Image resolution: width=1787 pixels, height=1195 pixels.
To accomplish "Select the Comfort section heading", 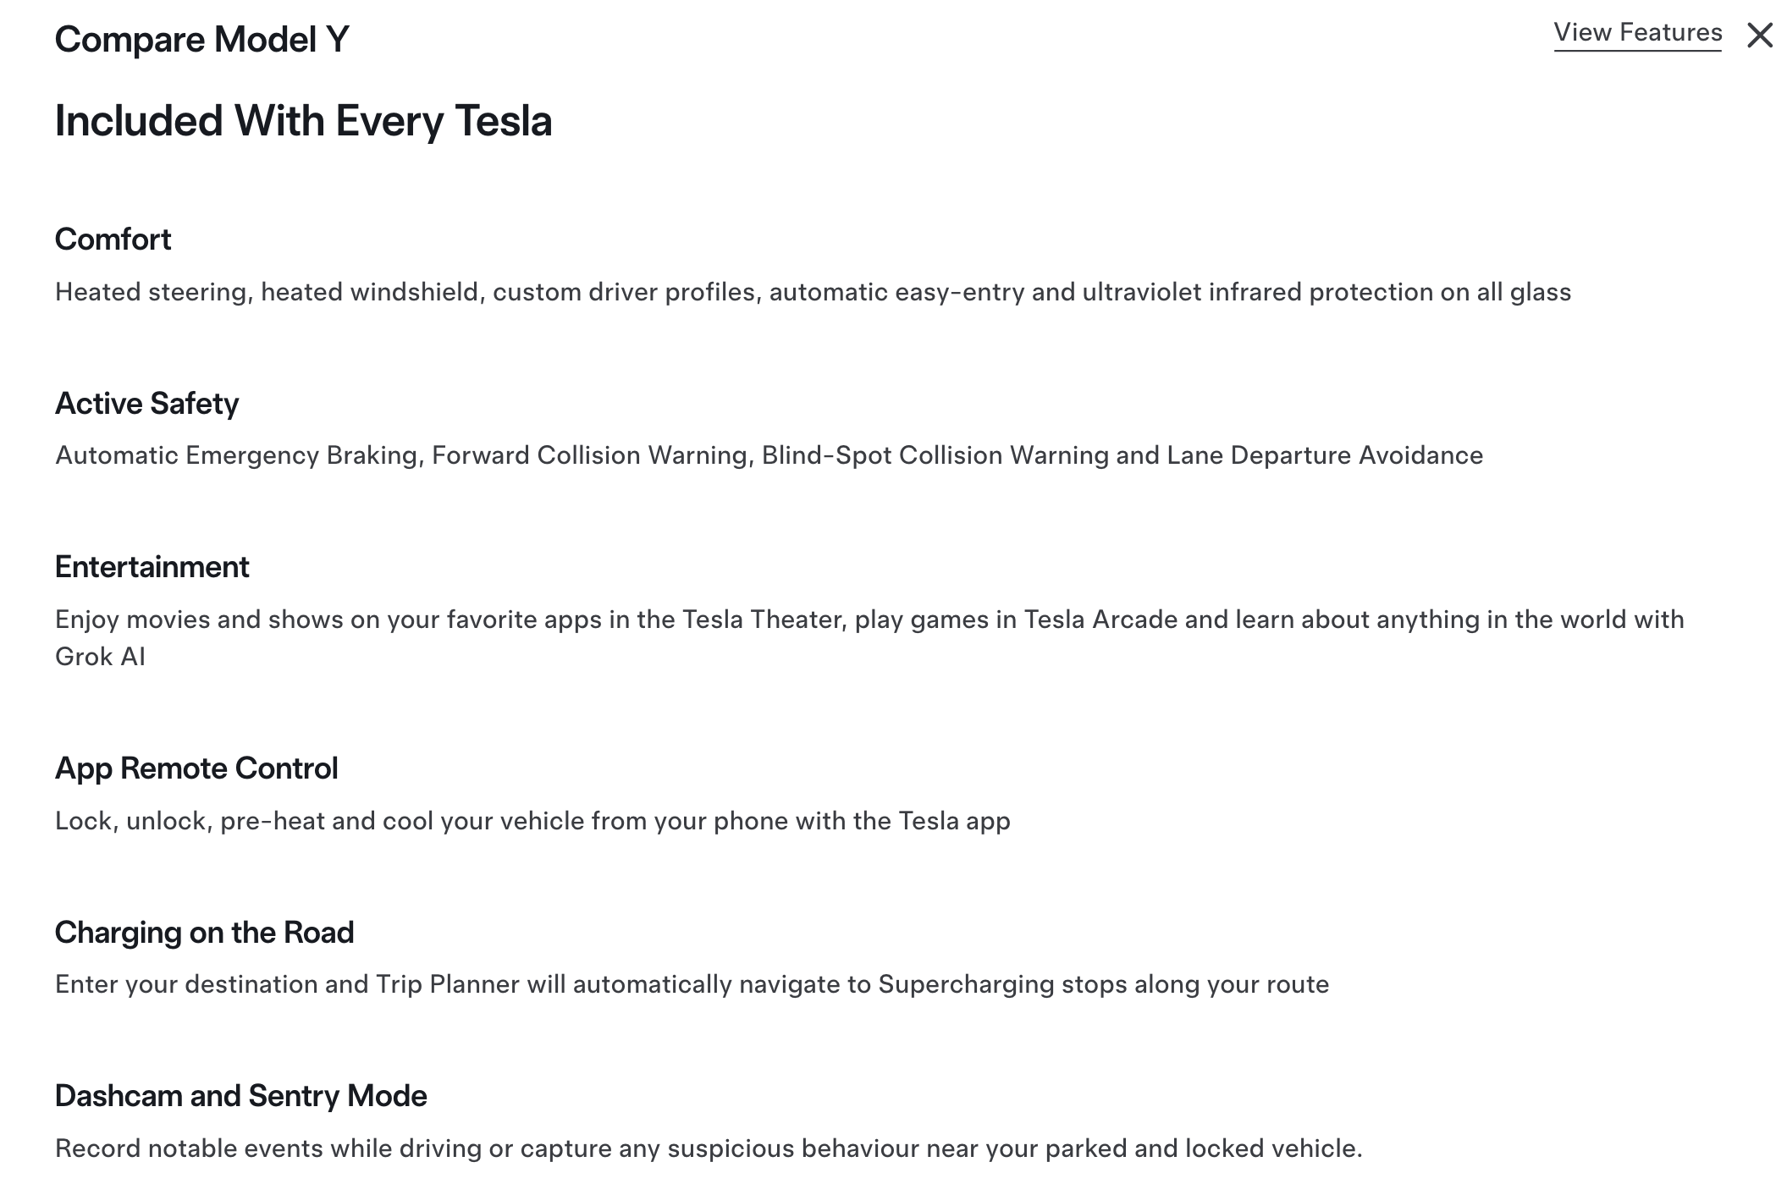I will point(113,240).
